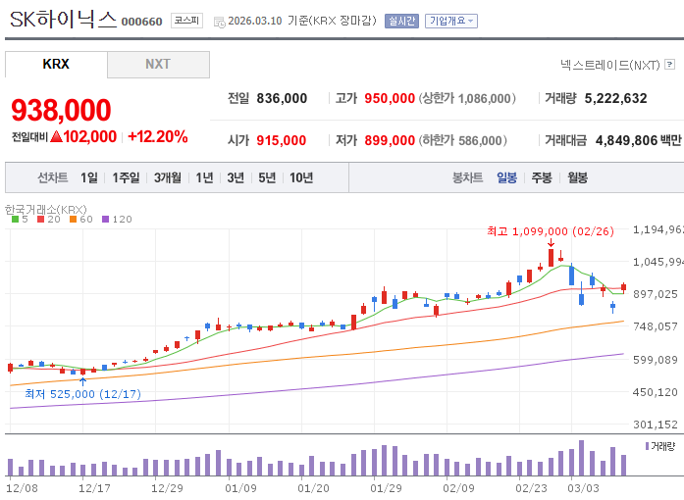Image resolution: width=684 pixels, height=500 pixels.
Task: Click the +12.20% change rate
Action: click(x=157, y=137)
